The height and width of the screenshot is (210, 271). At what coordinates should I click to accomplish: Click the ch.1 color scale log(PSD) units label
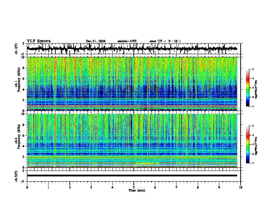pos(256,90)
